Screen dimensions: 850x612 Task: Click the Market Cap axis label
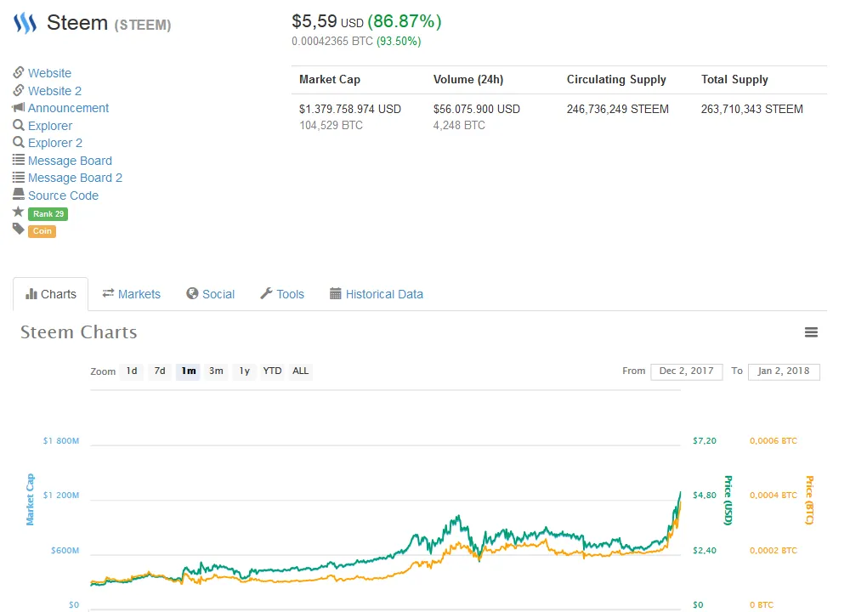point(30,499)
